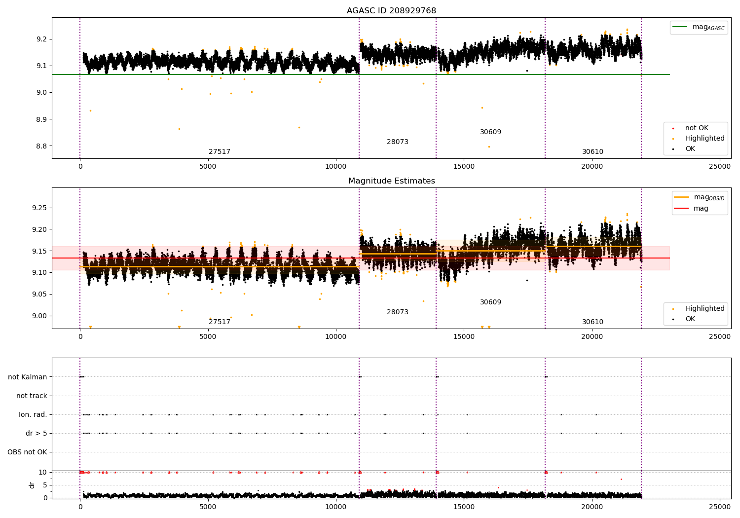Click the 10 tick on the dr axis
This screenshot has width=740, height=518.
[x=43, y=473]
